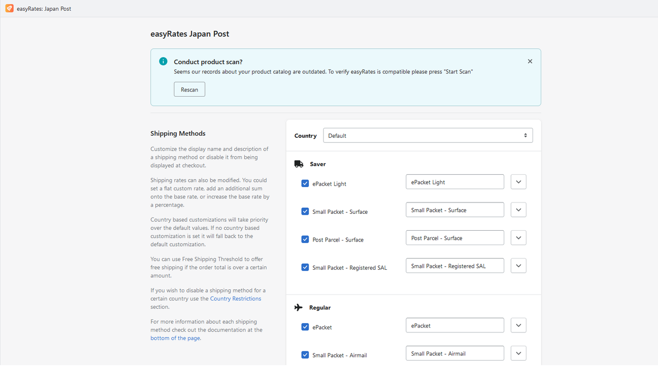Click the info icon in scan banner
The image size is (658, 370).
tap(163, 61)
